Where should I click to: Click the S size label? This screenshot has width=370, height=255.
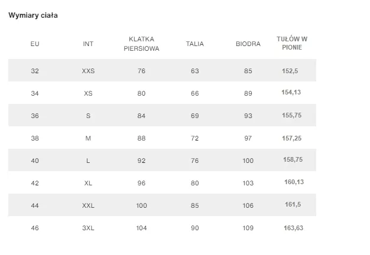click(88, 116)
